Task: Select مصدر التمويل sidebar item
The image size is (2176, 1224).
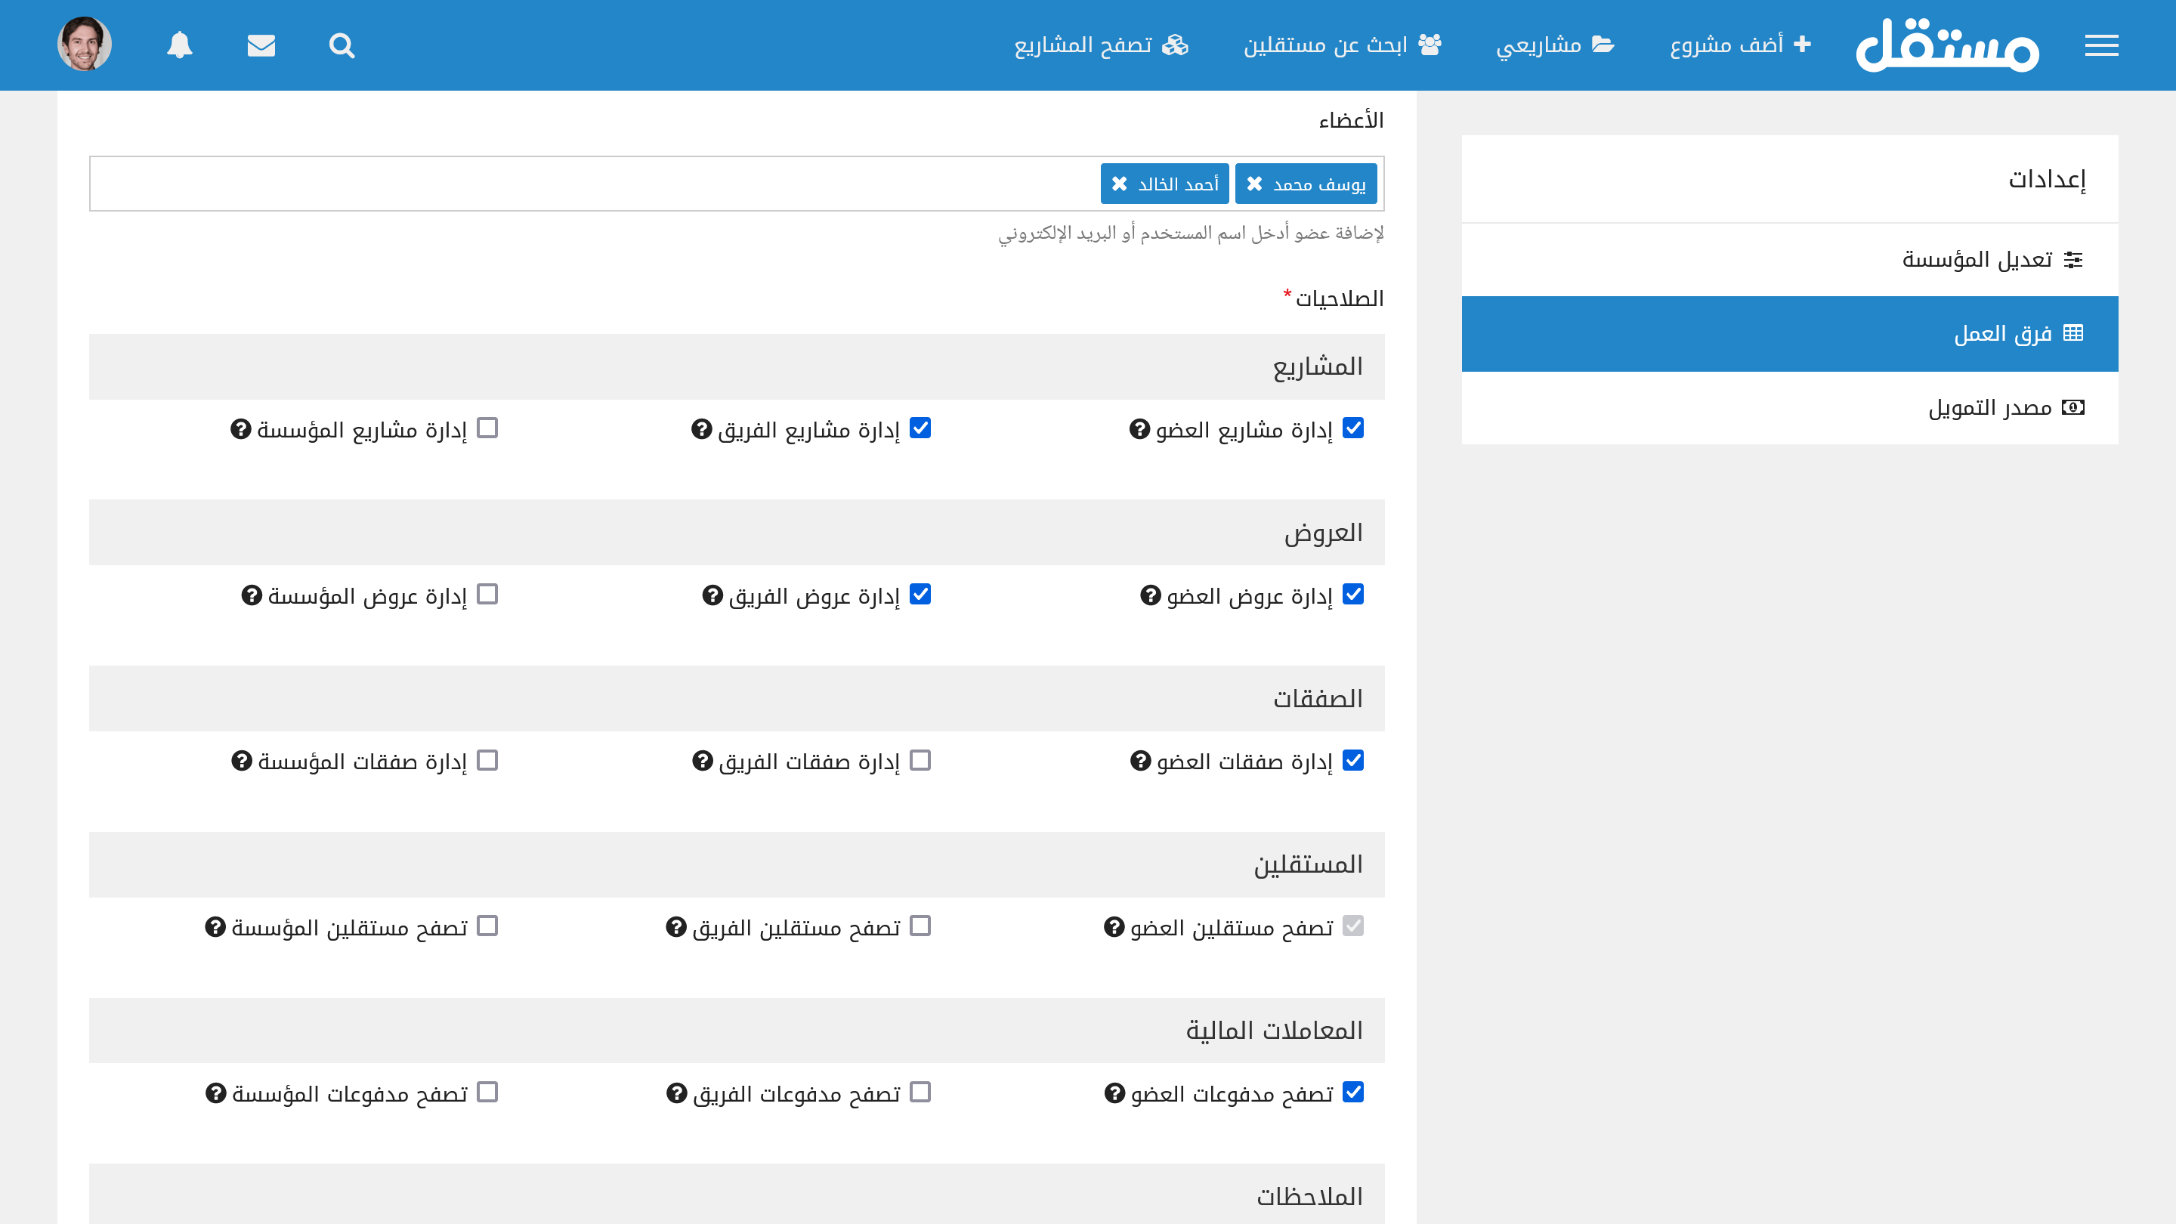Action: 1989,408
